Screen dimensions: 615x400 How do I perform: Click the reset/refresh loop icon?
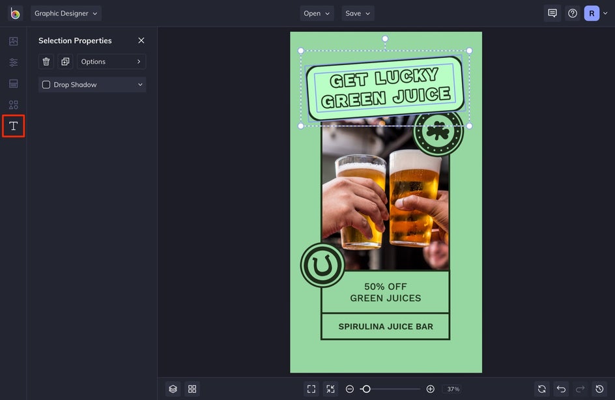pyautogui.click(x=542, y=389)
